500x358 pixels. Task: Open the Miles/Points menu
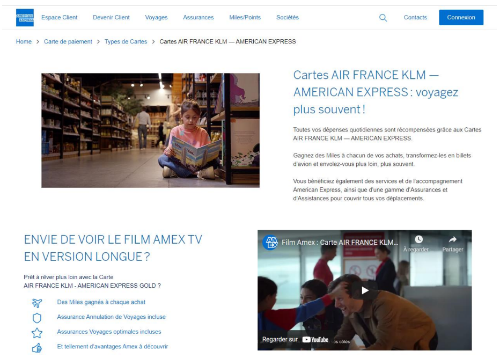pyautogui.click(x=245, y=18)
